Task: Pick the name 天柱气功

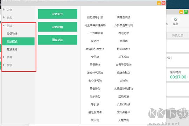Action: tap(124, 120)
